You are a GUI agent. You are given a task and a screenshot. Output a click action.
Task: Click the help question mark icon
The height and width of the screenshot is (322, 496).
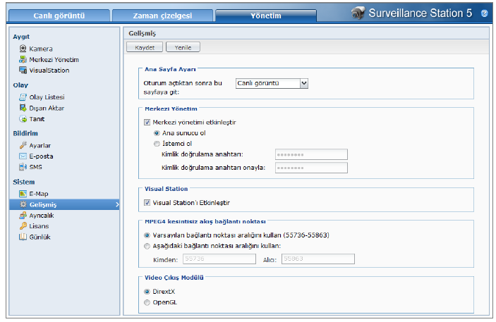pos(485,13)
